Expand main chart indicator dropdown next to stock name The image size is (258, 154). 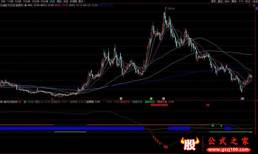(26, 5)
